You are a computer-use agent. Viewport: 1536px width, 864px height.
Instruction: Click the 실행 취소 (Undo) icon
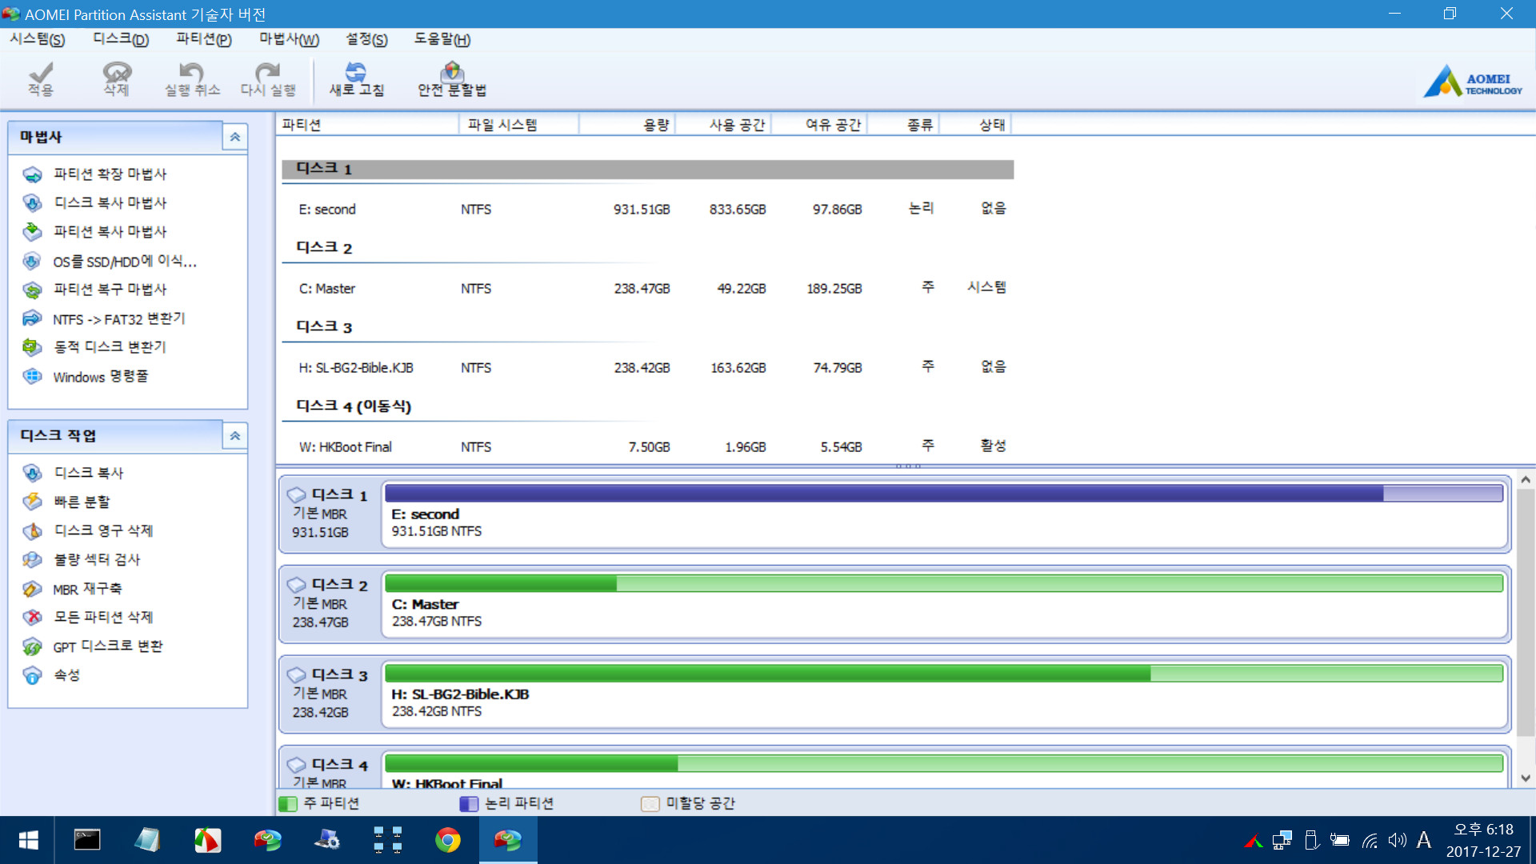191,72
